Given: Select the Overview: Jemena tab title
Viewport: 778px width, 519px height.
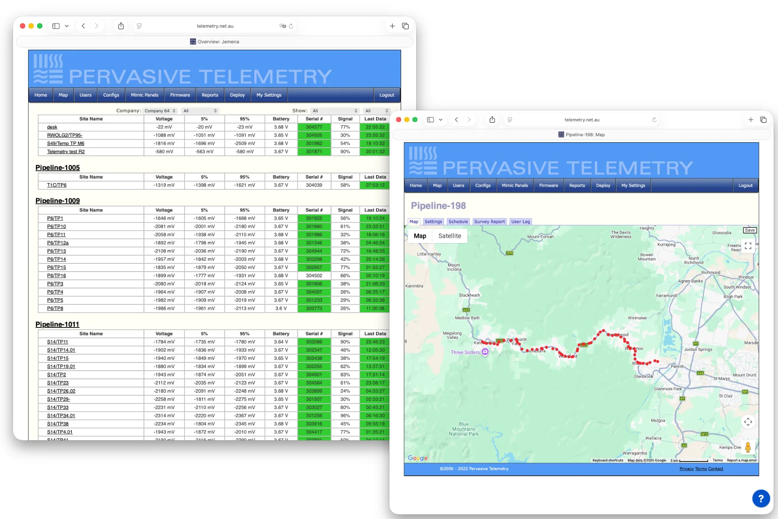Looking at the screenshot, I should pos(214,42).
